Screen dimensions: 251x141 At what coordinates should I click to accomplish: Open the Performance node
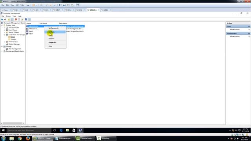click(13, 42)
